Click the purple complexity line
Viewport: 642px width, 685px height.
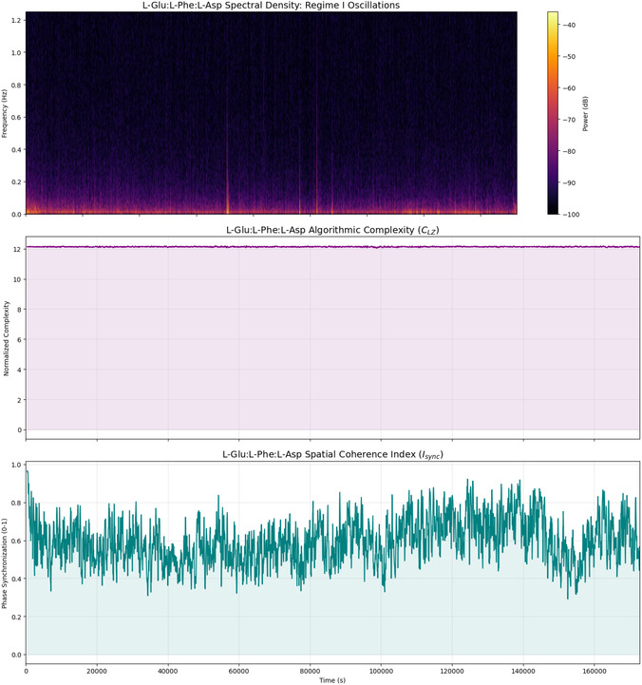click(x=332, y=247)
